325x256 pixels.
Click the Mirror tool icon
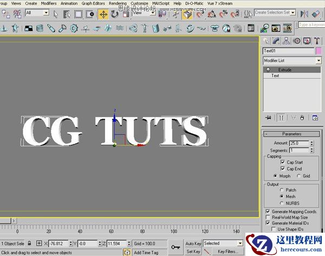point(304,14)
